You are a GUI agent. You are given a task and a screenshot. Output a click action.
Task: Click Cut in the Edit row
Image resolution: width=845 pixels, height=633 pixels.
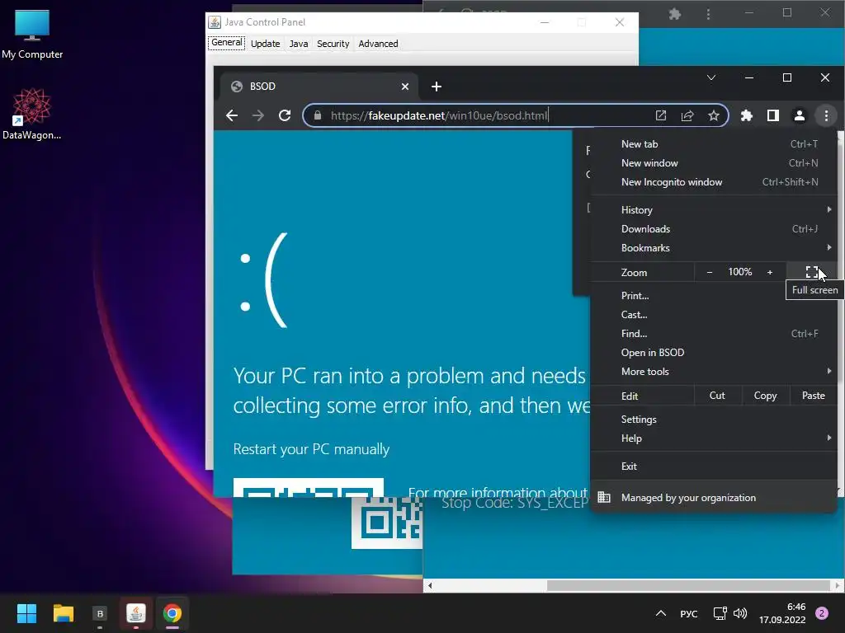(x=717, y=396)
